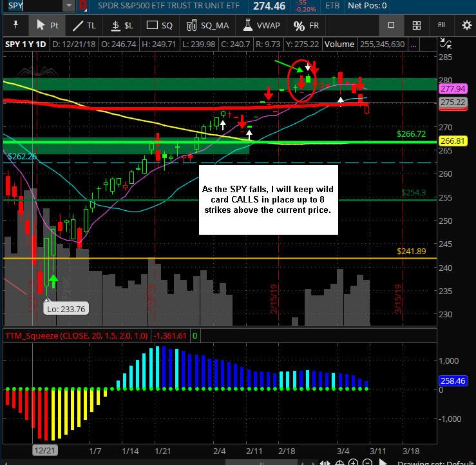
Task: Click into the SPY symbol field
Action: (34, 5)
